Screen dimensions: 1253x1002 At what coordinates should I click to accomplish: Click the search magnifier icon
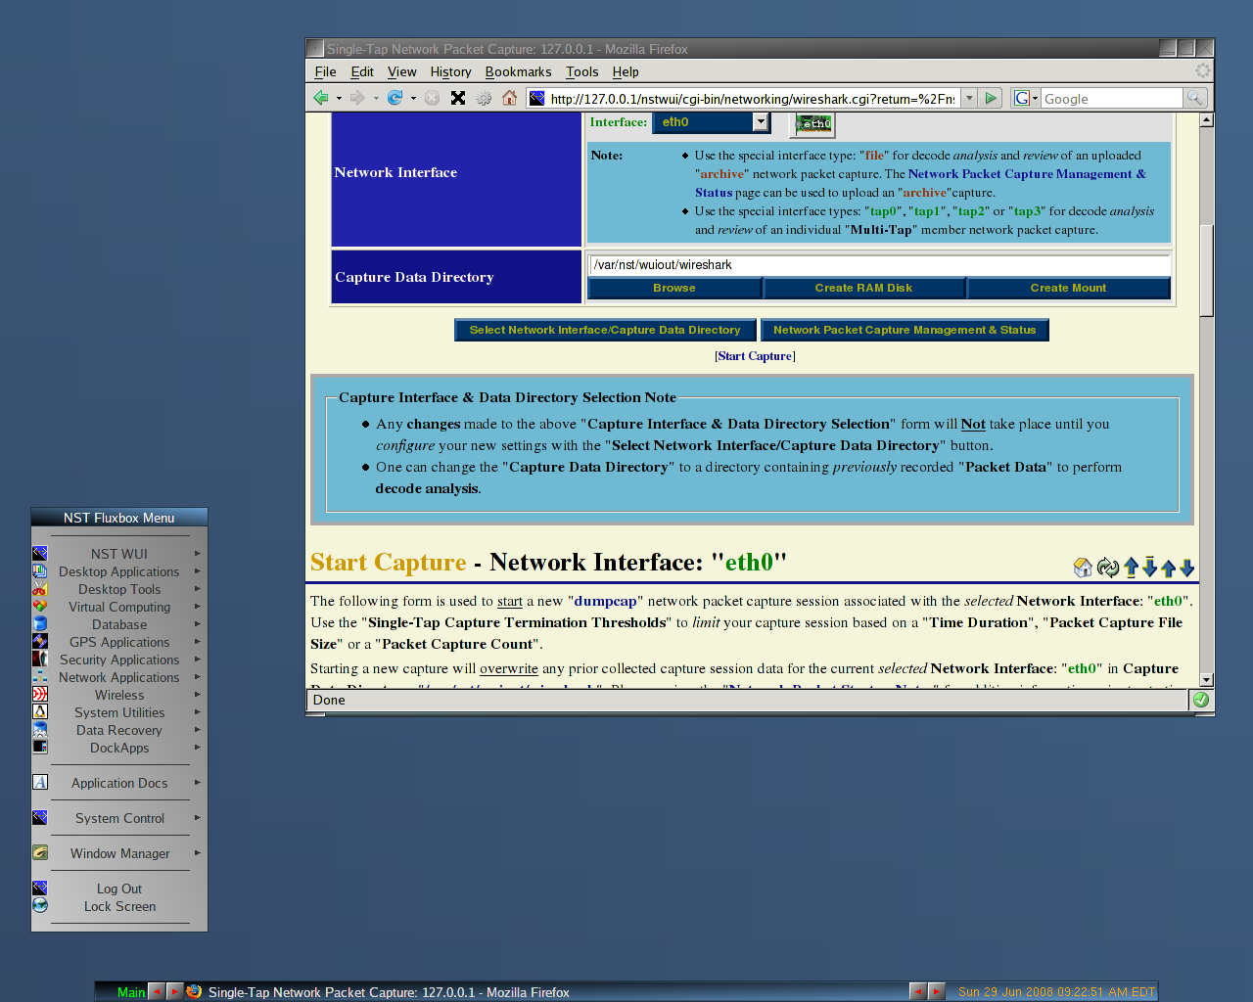tap(1194, 98)
